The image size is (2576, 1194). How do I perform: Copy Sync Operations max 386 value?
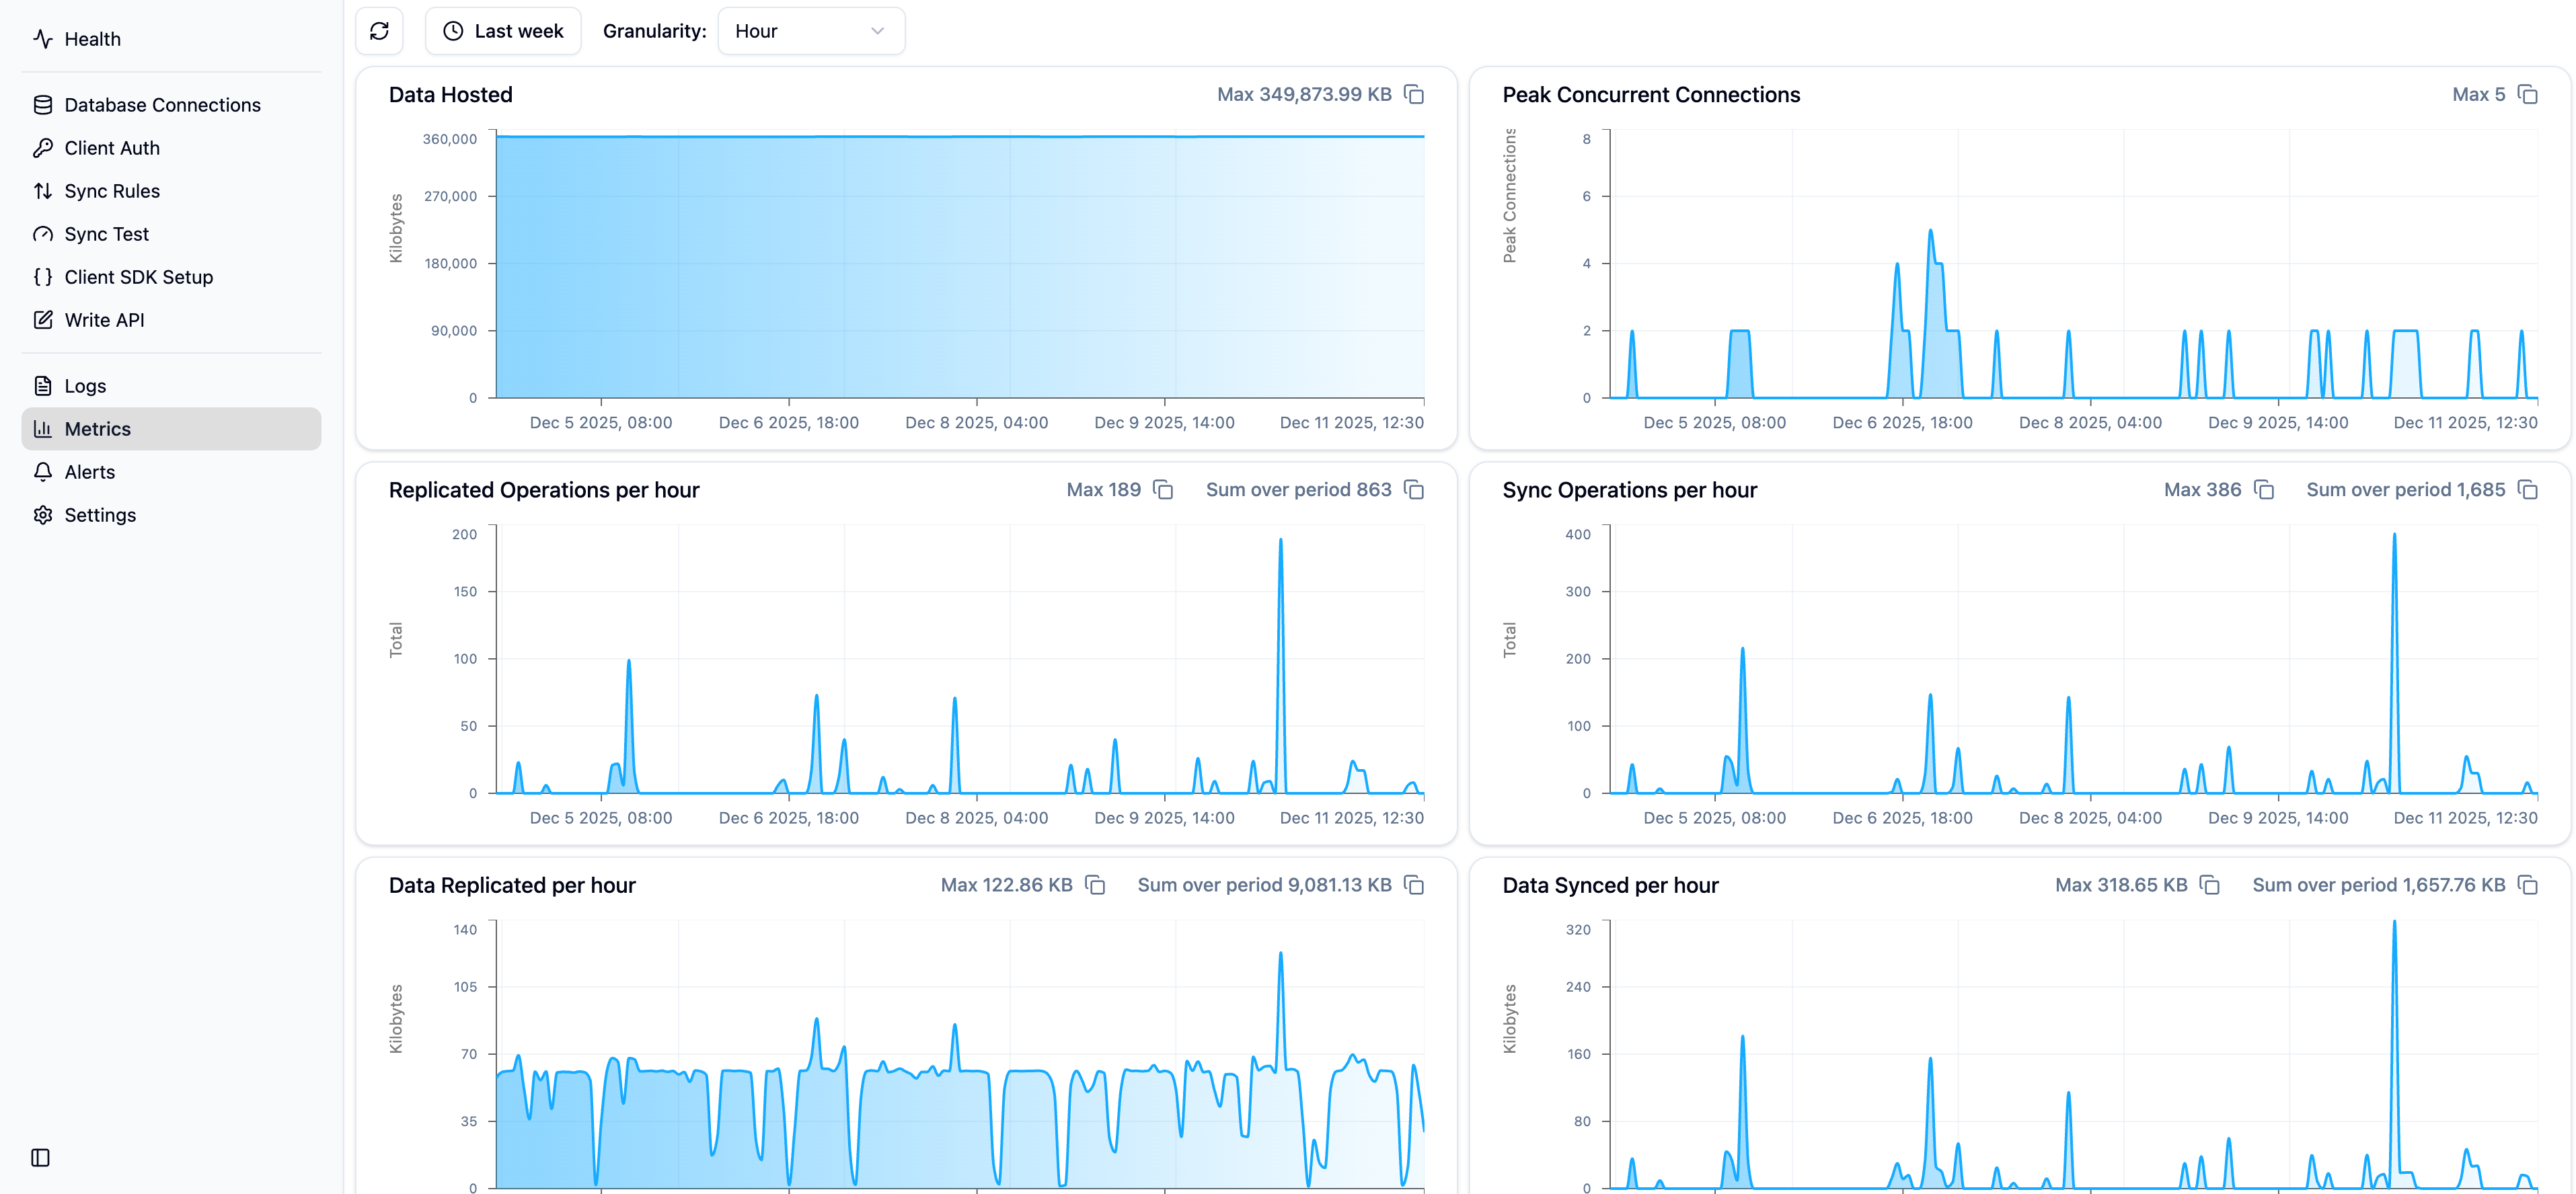(x=2264, y=489)
